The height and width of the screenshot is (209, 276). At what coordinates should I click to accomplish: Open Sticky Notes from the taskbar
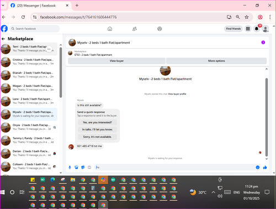click(x=33, y=180)
